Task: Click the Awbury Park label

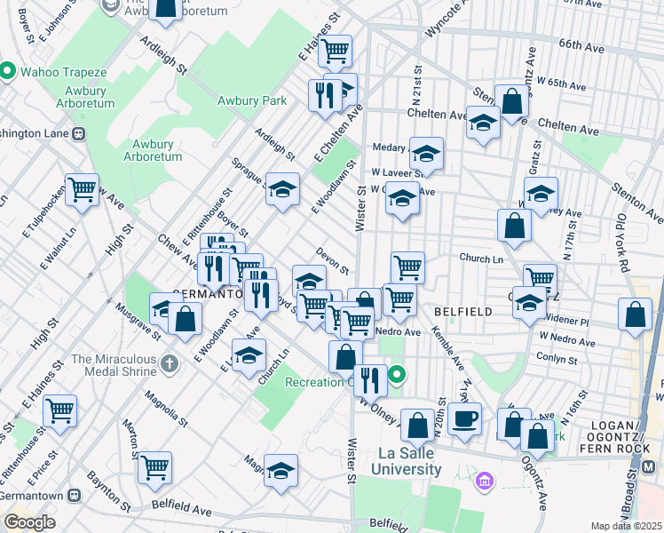Action: click(x=252, y=101)
